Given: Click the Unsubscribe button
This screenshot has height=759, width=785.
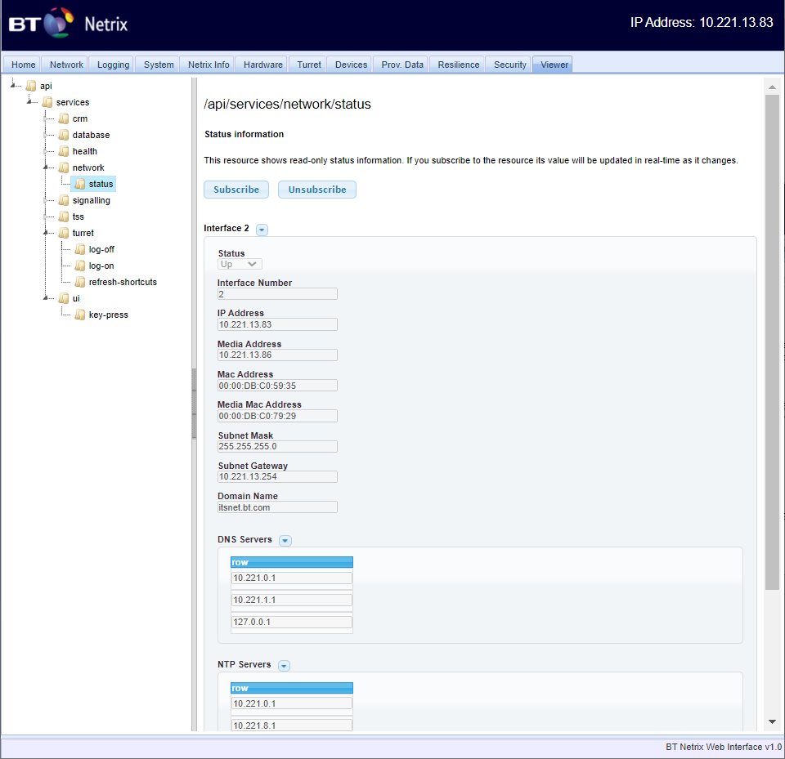Looking at the screenshot, I should pyautogui.click(x=316, y=189).
